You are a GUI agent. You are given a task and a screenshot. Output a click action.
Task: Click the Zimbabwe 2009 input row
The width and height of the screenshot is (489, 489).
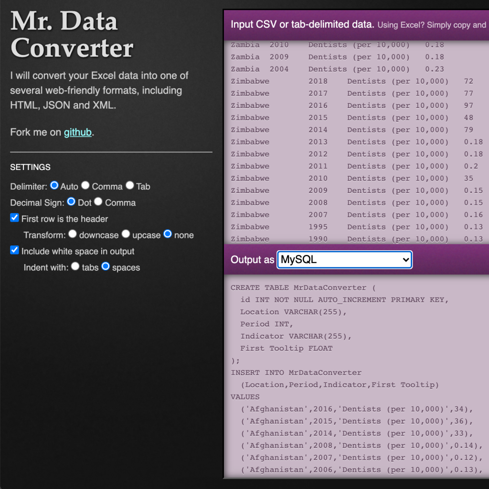click(357, 191)
